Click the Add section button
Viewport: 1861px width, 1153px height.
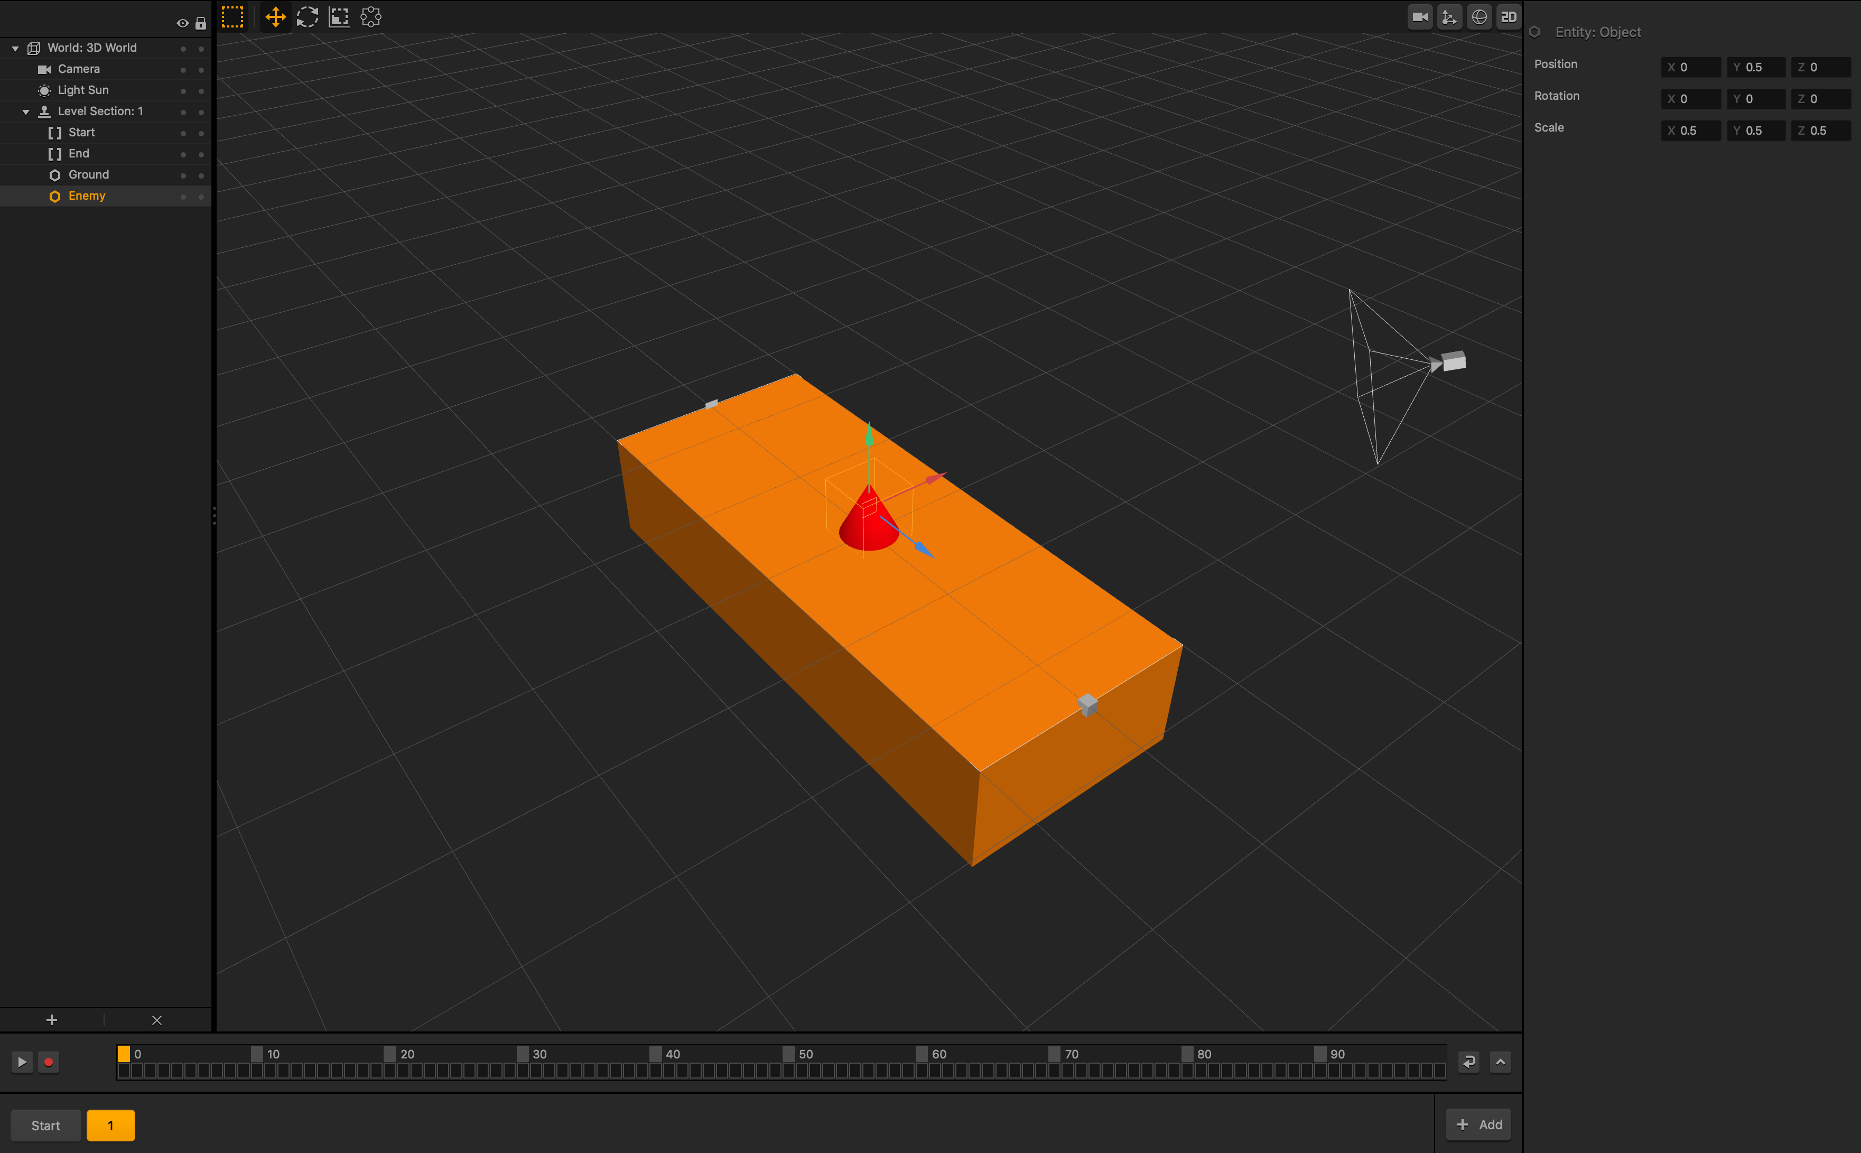click(x=1478, y=1124)
